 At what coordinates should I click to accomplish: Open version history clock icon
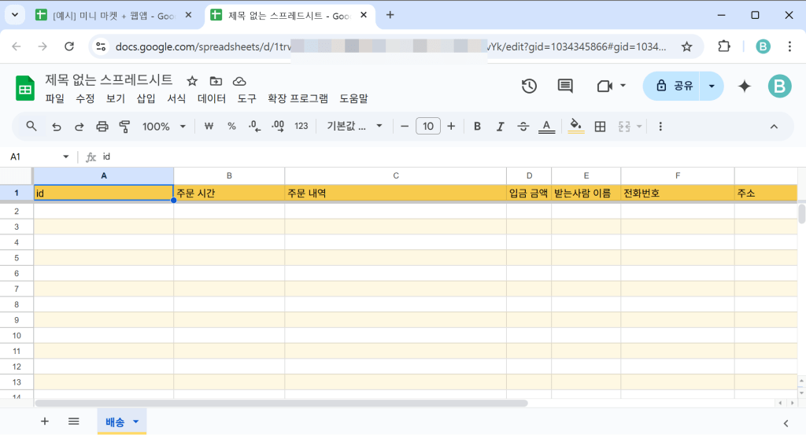(x=529, y=86)
